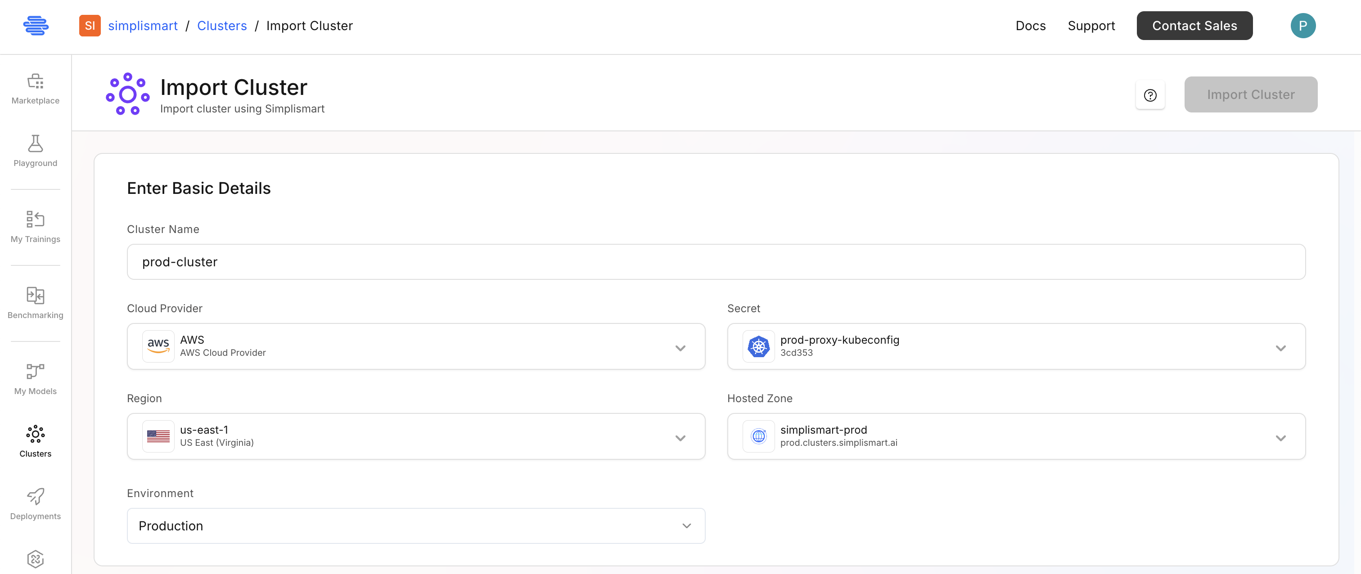1361x574 pixels.
Task: Open the Marketplace sidebar section
Action: [x=35, y=87]
